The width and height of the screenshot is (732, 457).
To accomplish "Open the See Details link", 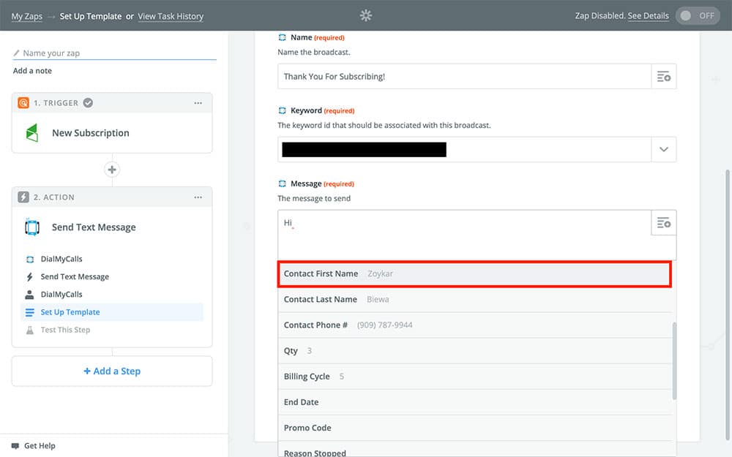I will pos(648,16).
